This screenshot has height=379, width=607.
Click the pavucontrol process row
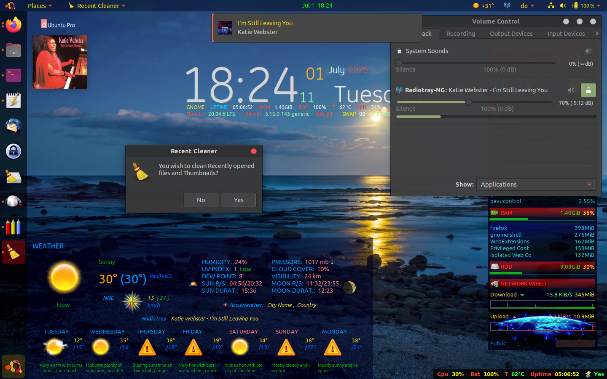point(543,201)
